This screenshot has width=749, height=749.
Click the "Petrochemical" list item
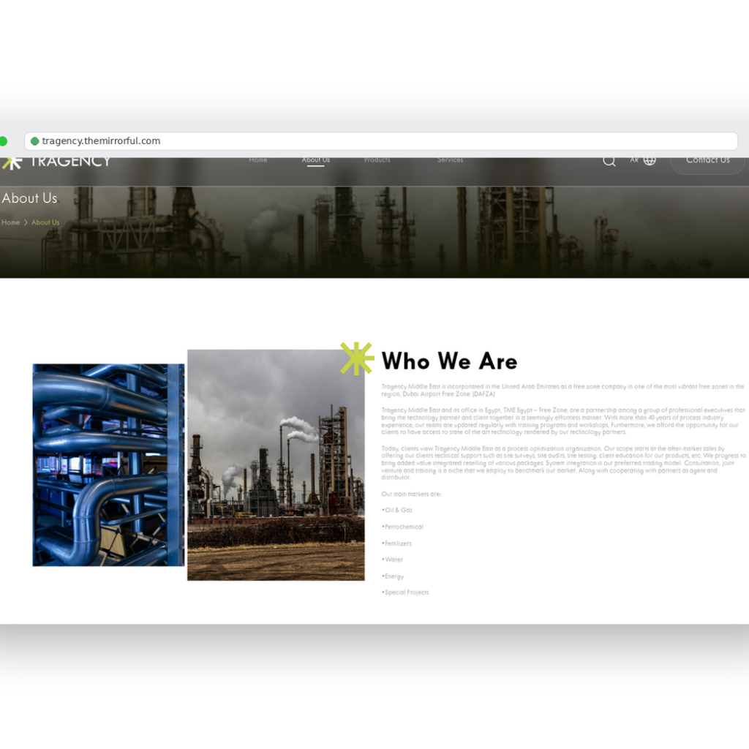pos(402,527)
